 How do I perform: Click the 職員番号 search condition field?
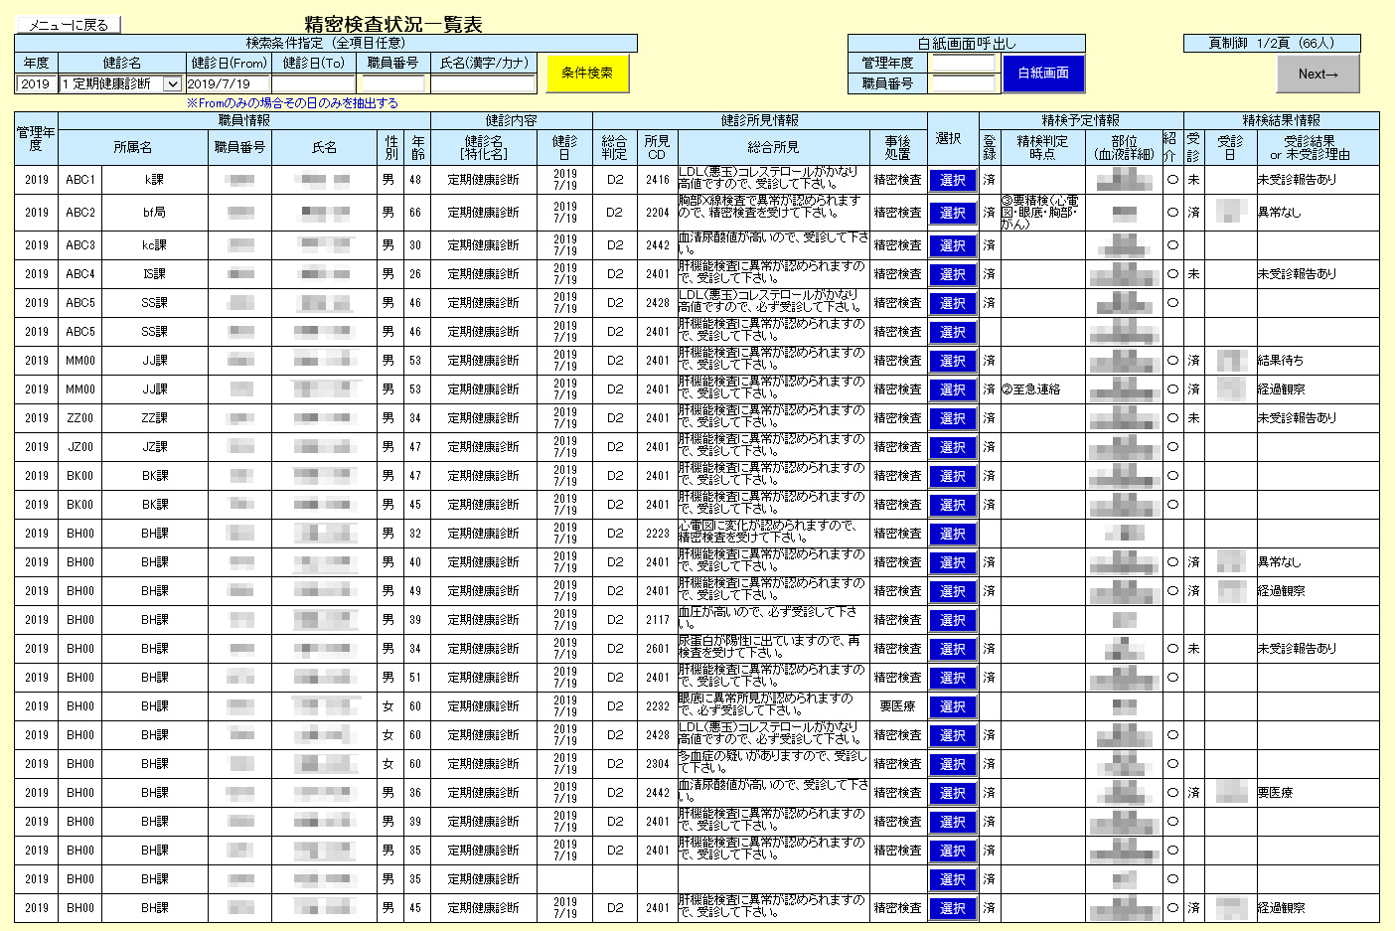coord(392,84)
